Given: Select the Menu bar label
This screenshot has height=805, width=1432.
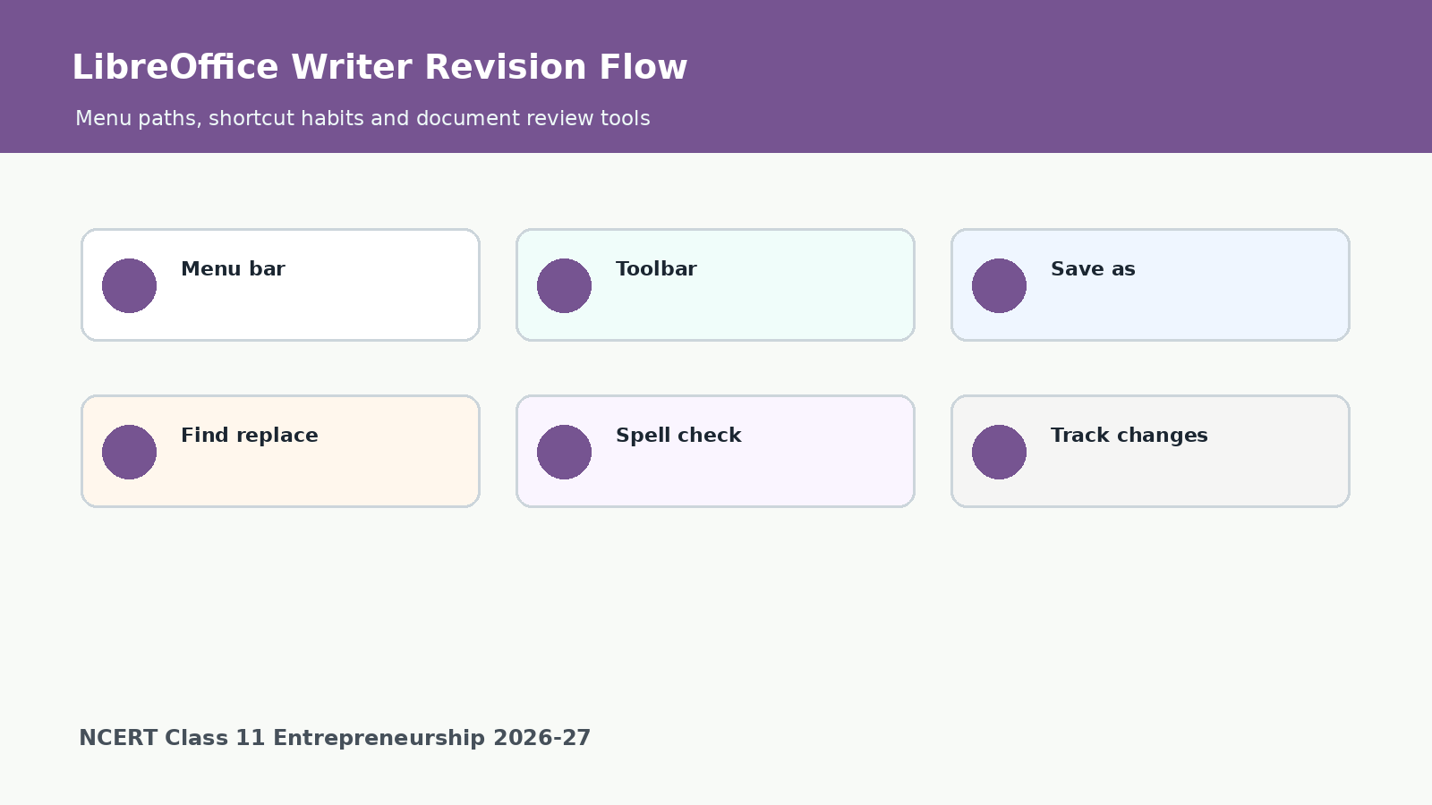Looking at the screenshot, I should 233,269.
